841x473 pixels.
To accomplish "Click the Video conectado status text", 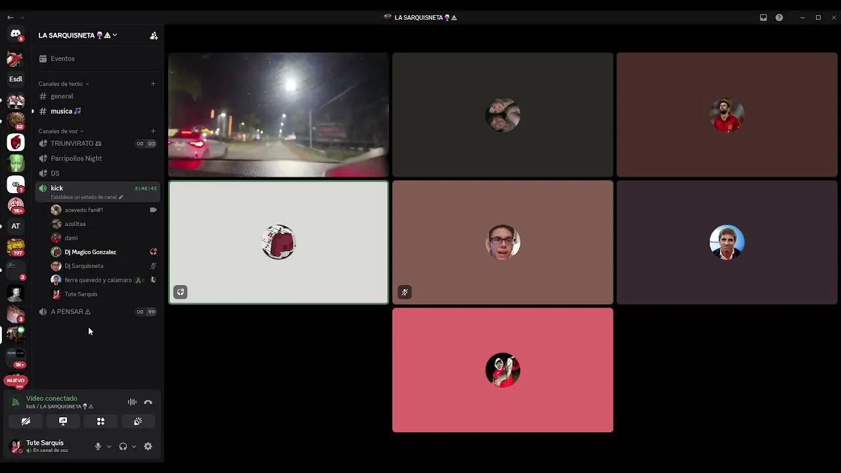I will [52, 398].
